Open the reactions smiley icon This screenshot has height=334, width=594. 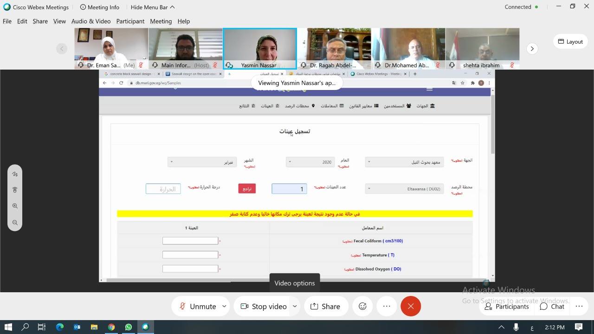point(362,306)
